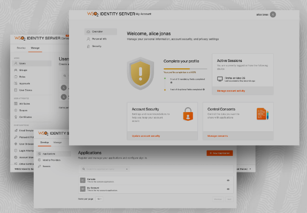The width and height of the screenshot is (307, 213).
Task: Switch to Develop tab in Users console window
Action: click(x=21, y=48)
